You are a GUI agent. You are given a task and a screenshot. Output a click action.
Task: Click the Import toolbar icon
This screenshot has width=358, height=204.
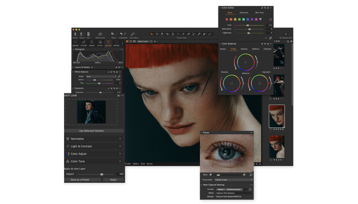75,34
